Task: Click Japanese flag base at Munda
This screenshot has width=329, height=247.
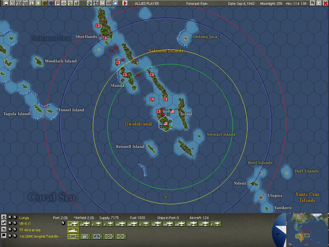Action: (125, 75)
